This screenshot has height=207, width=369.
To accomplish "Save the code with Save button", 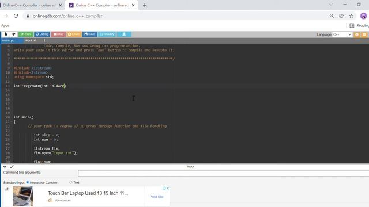I will pos(90,34).
